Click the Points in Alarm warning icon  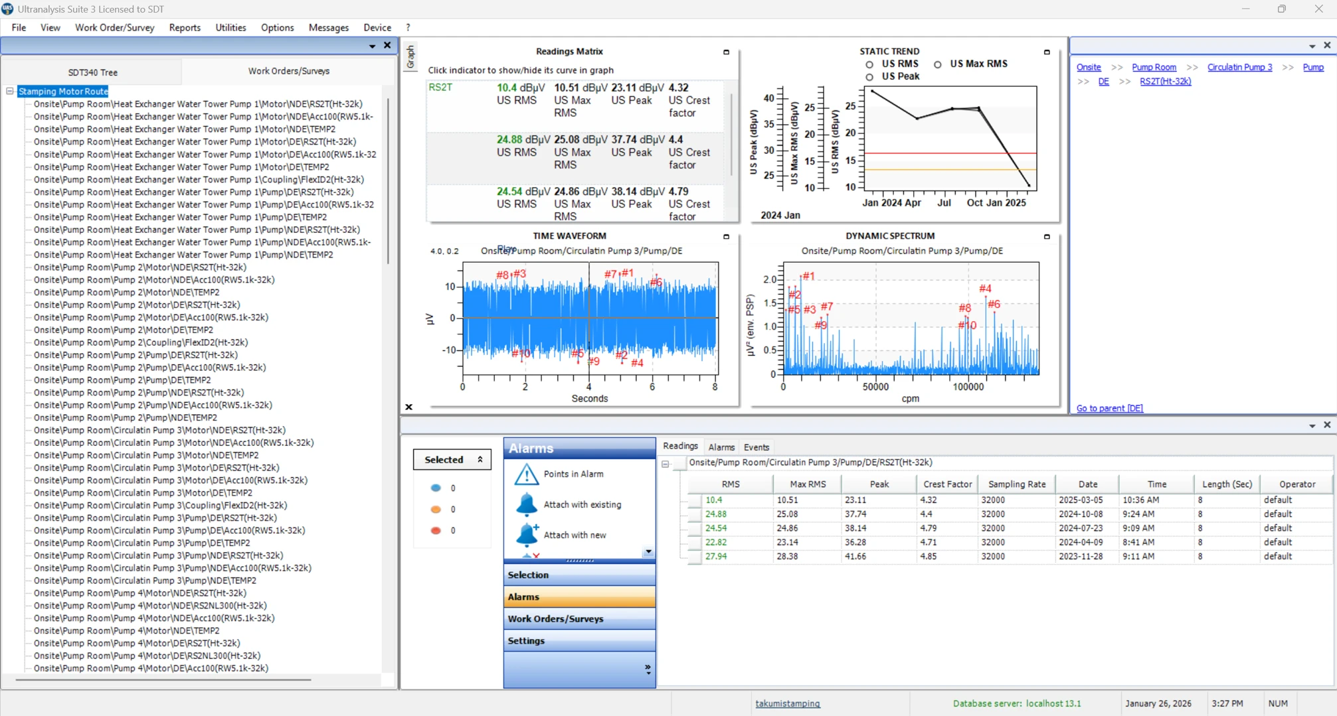(526, 474)
